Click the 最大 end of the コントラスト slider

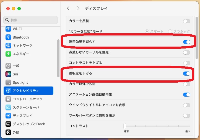coord(190,126)
